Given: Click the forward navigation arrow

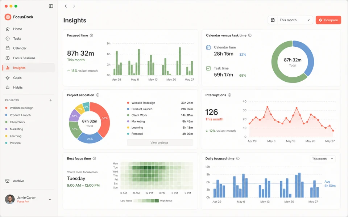Looking at the screenshot, I should (x=74, y=6).
